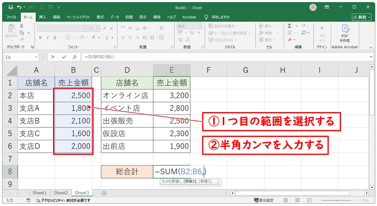This screenshot has width=377, height=206.
Task: Open Insert Function fx dialog
Action: pos(75,57)
